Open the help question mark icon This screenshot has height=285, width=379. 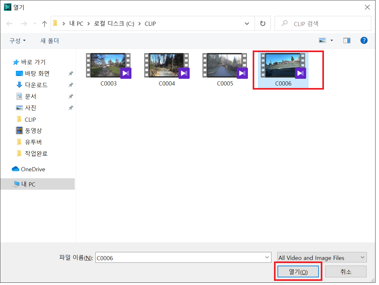pos(364,40)
